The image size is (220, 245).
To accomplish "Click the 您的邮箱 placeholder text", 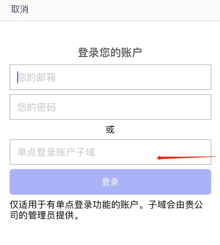I will [37, 77].
